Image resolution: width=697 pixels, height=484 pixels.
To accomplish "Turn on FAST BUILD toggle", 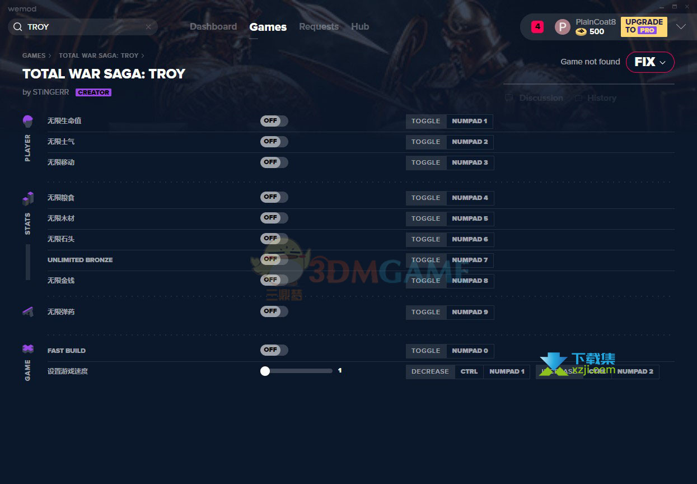I will (x=274, y=350).
